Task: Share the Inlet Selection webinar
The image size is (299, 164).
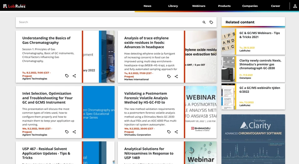Action: pyautogui.click(x=74, y=132)
